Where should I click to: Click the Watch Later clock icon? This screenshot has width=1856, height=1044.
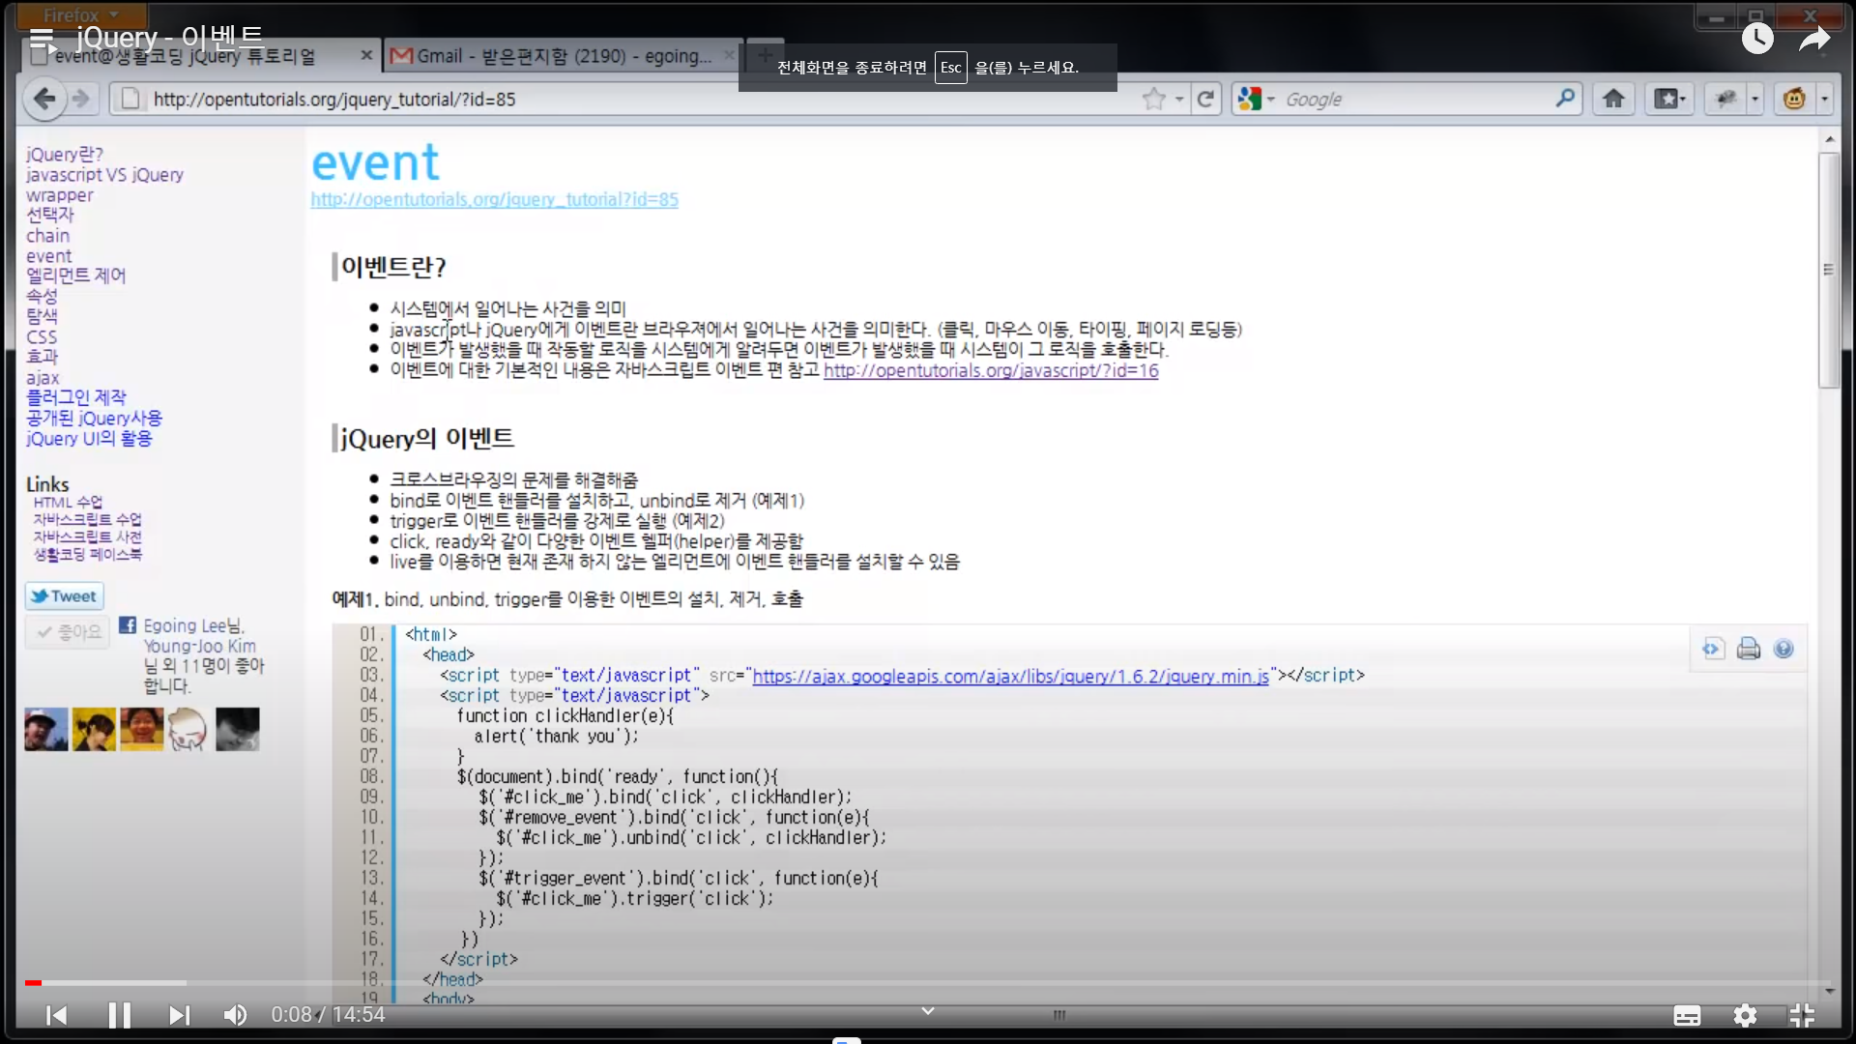click(x=1756, y=39)
